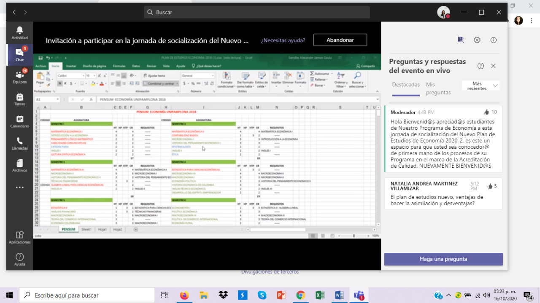
Task: Open the Archivos section
Action: point(19,166)
